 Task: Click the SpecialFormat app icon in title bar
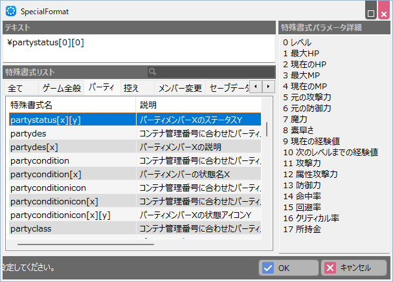coord(12,11)
